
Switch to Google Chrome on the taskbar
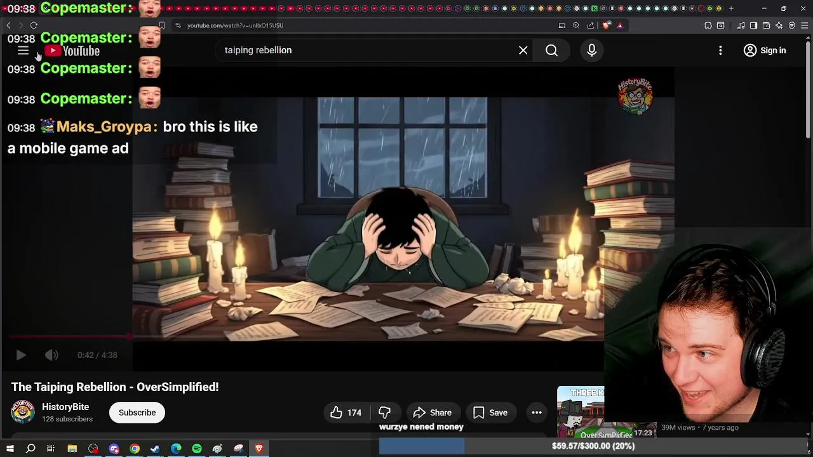(135, 449)
